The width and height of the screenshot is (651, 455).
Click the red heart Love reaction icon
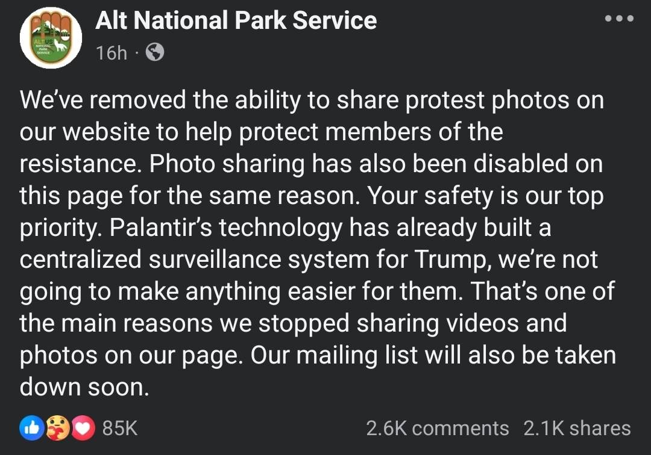[x=83, y=428]
